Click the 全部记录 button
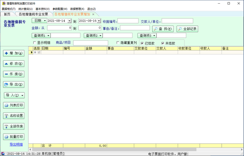The image size is (244, 156). [187, 29]
